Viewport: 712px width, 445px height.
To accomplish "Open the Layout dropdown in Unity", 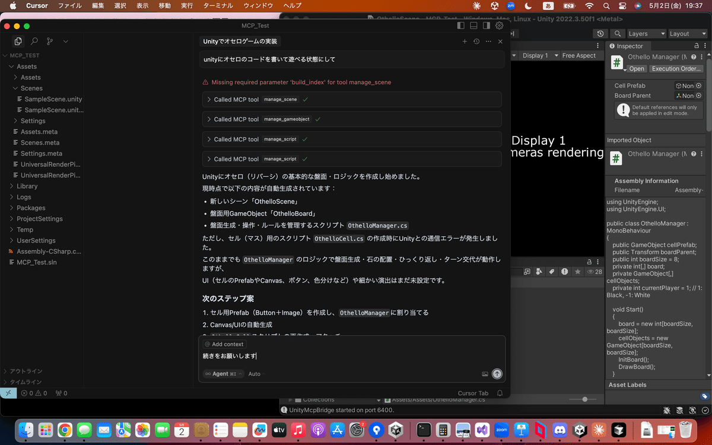I will (x=687, y=34).
